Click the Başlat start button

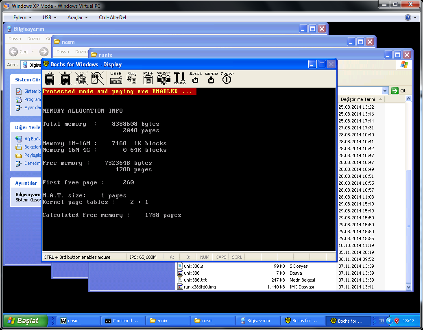(x=26, y=321)
